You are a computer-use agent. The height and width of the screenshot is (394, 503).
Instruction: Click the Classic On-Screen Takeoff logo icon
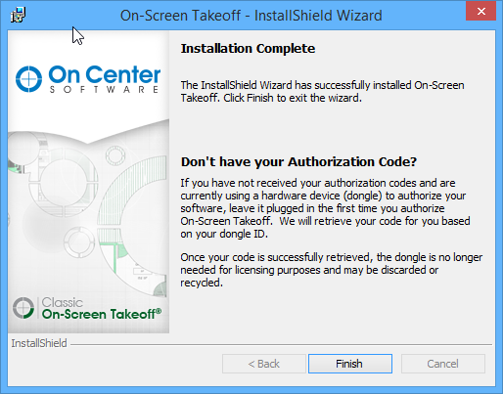[23, 308]
